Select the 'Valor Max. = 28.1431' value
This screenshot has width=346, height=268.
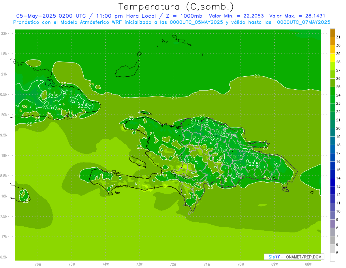tap(297, 16)
